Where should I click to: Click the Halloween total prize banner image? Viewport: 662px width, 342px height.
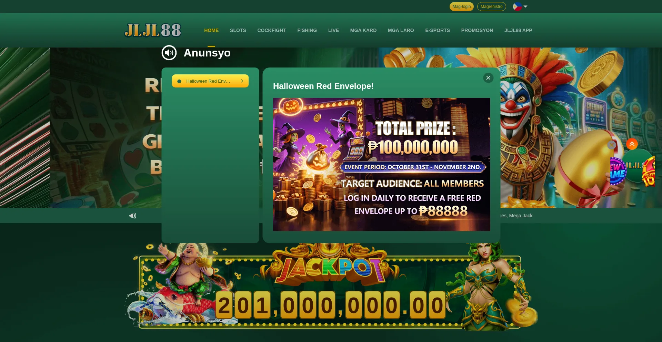[381, 164]
